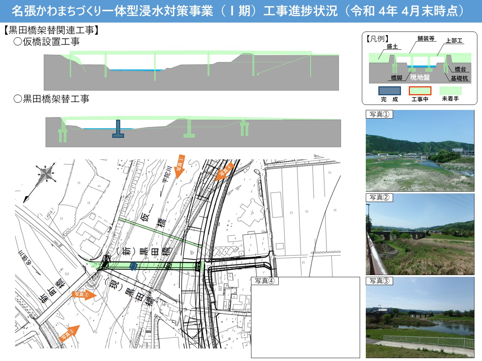482x361 pixels.
Task: Click the red-outlined 工事中 legend swatch
Action: pos(420,91)
